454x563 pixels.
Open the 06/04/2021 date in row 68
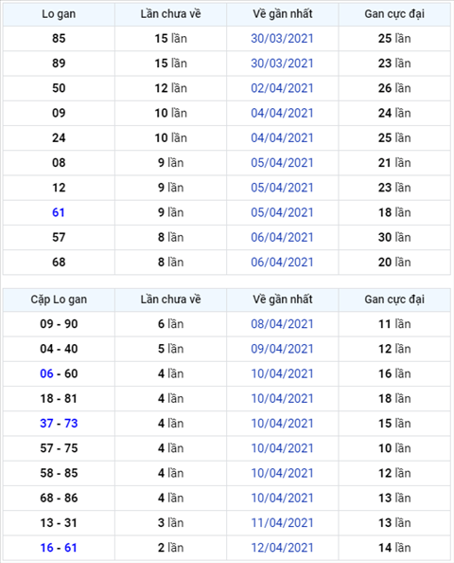282,263
